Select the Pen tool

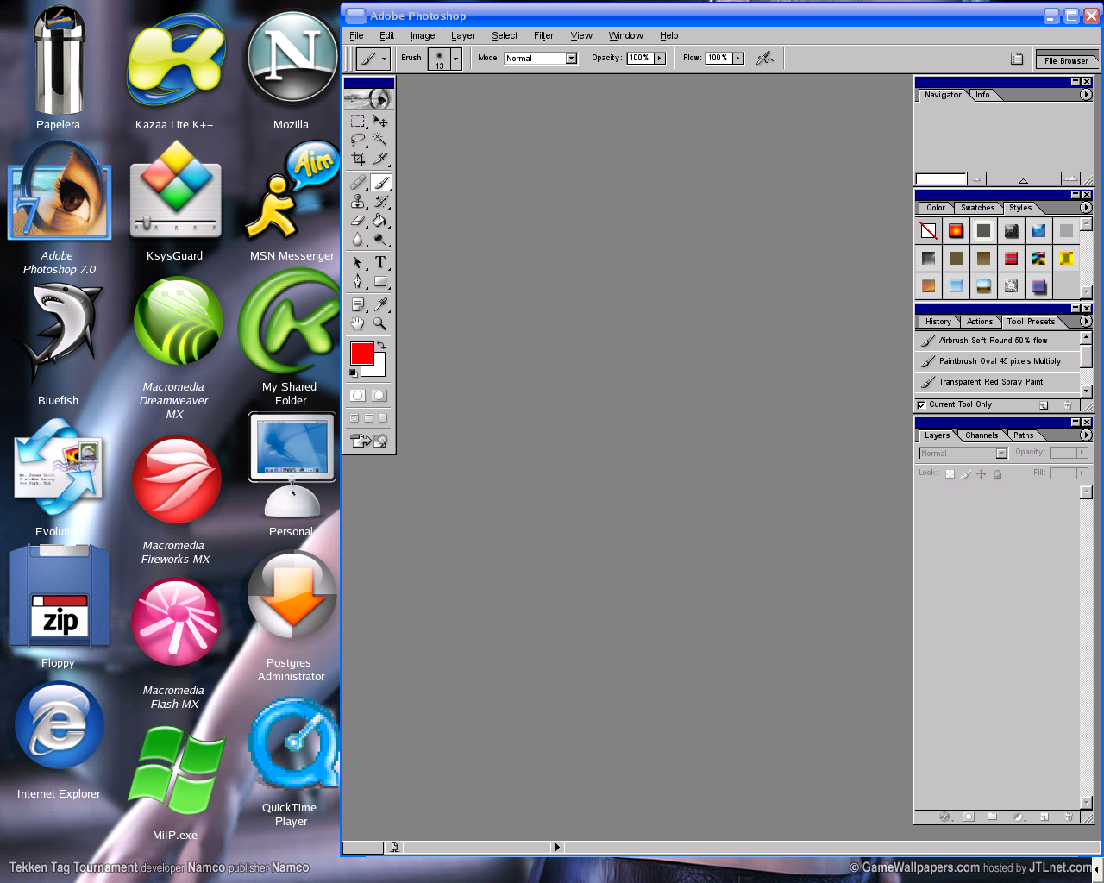click(358, 281)
